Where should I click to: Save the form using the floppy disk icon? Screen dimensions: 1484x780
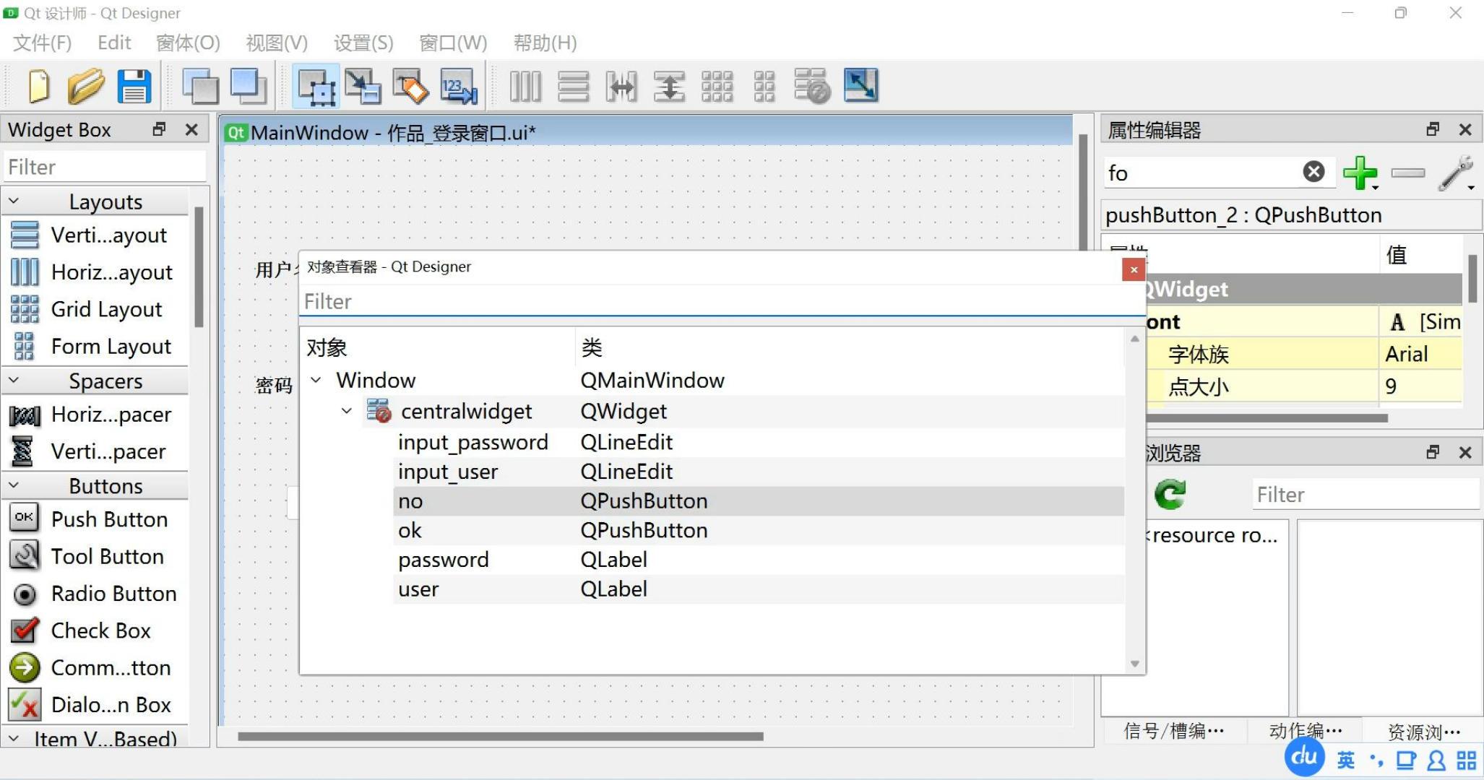pyautogui.click(x=134, y=86)
